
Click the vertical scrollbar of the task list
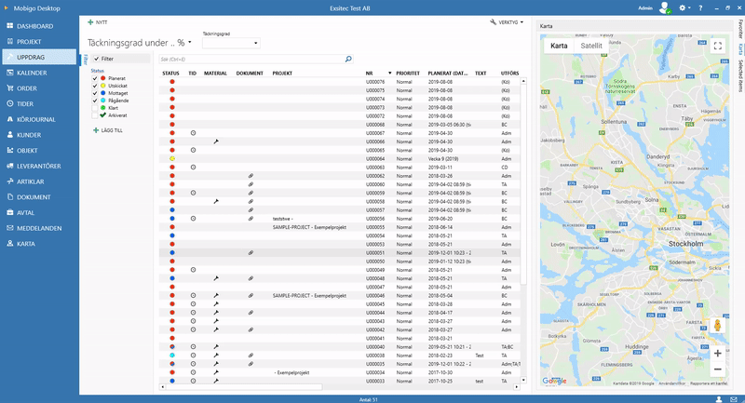(523, 184)
